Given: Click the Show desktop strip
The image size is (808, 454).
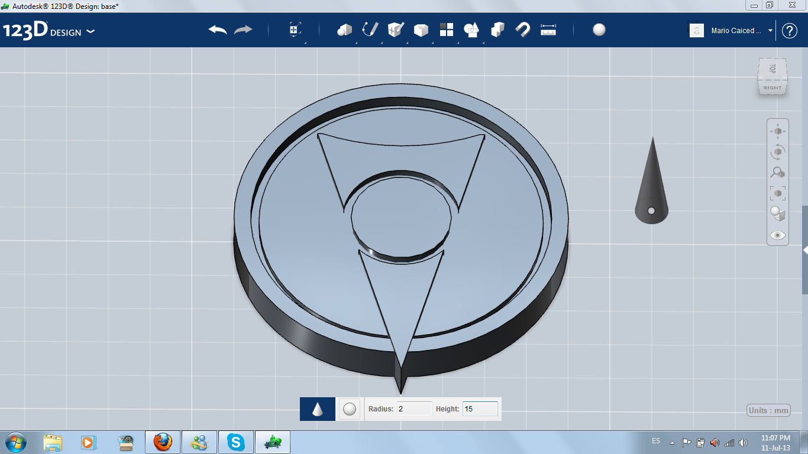Looking at the screenshot, I should [803, 442].
